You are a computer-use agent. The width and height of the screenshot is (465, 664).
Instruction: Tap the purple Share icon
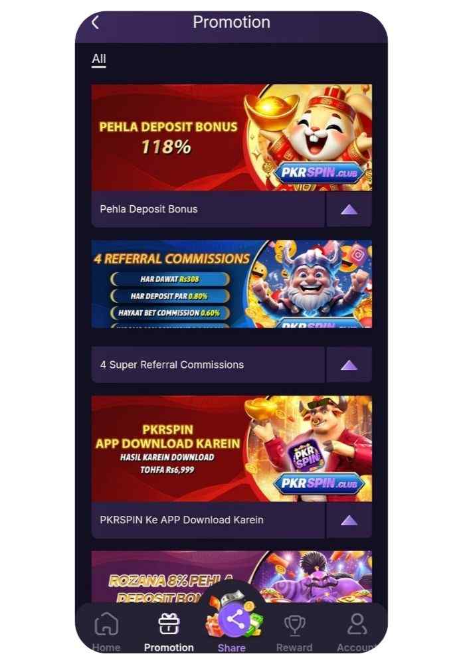234,620
